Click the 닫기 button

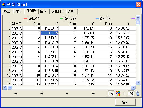[125, 102]
